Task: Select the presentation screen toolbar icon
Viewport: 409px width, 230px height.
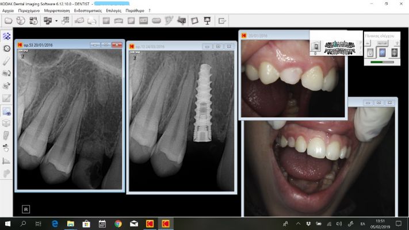Action: point(207,21)
